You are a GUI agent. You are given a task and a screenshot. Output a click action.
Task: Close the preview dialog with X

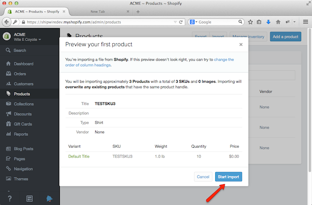(x=241, y=44)
